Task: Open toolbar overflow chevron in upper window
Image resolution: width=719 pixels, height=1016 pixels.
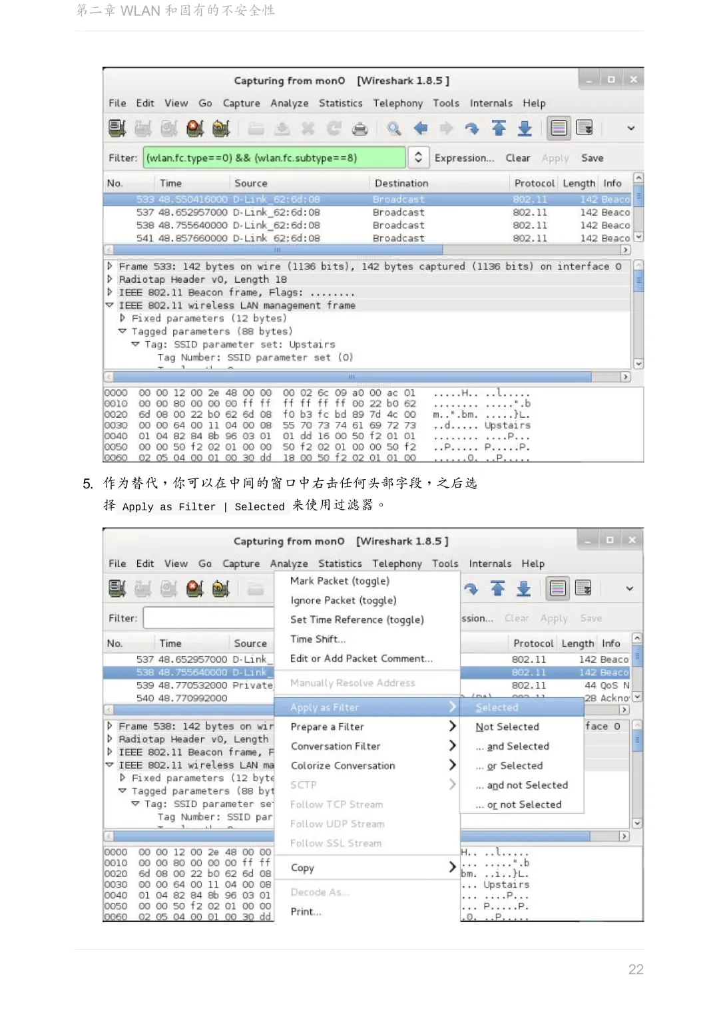Action: click(x=631, y=128)
